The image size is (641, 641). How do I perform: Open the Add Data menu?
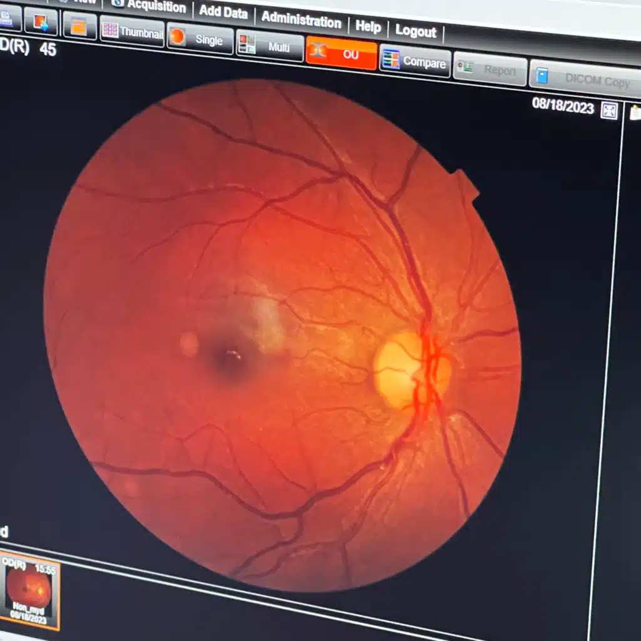point(223,12)
